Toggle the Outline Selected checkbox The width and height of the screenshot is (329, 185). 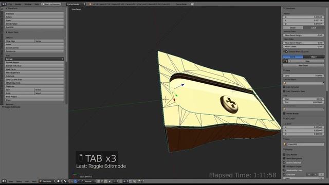point(284,162)
